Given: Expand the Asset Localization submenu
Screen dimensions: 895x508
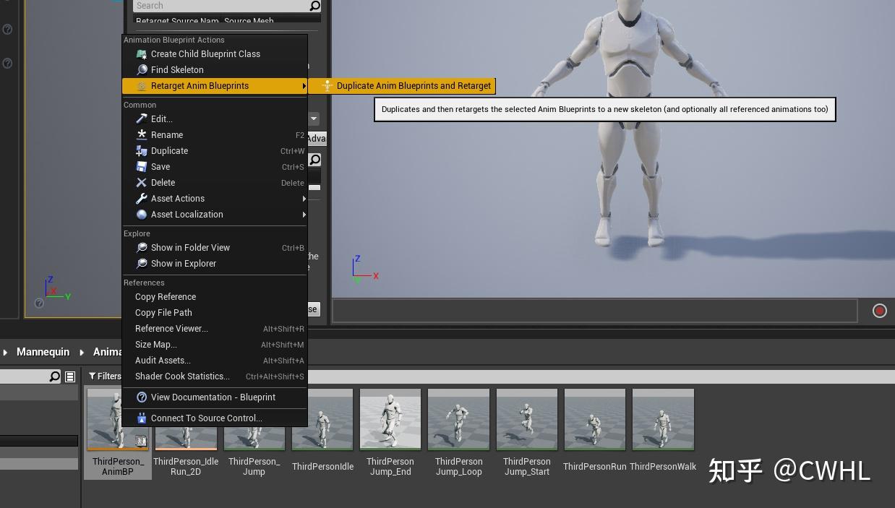Looking at the screenshot, I should point(187,215).
